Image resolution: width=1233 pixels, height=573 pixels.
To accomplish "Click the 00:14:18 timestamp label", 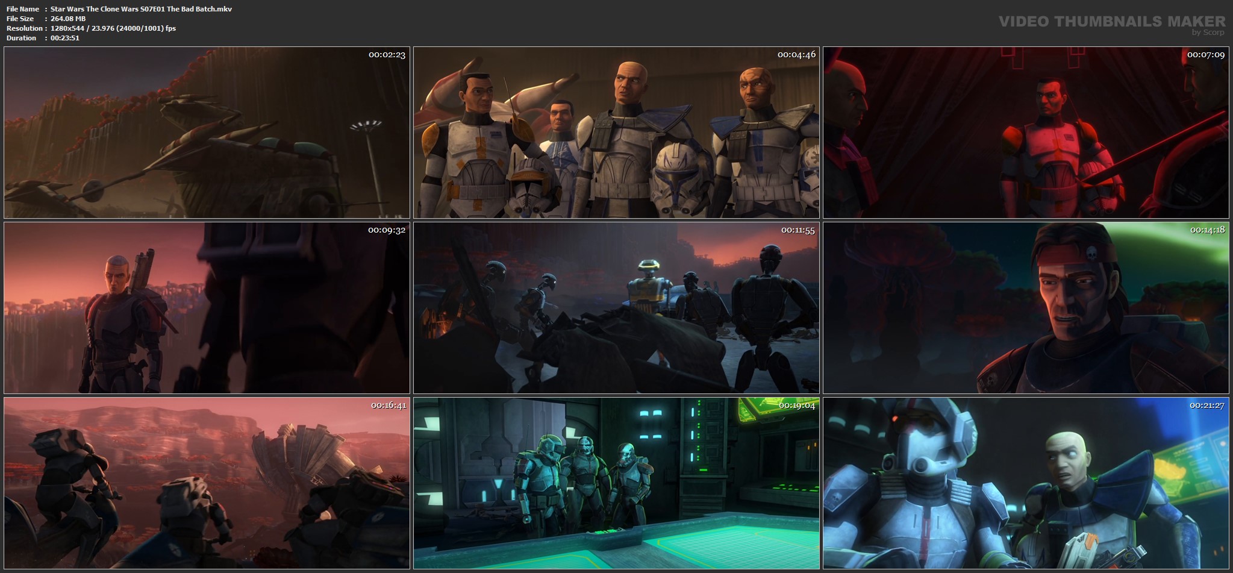I will pyautogui.click(x=1207, y=230).
